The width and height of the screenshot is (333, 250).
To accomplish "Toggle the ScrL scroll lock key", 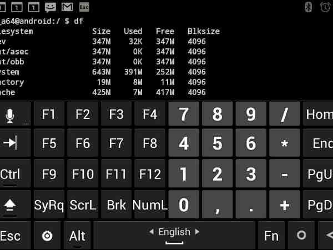I will click(83, 205).
